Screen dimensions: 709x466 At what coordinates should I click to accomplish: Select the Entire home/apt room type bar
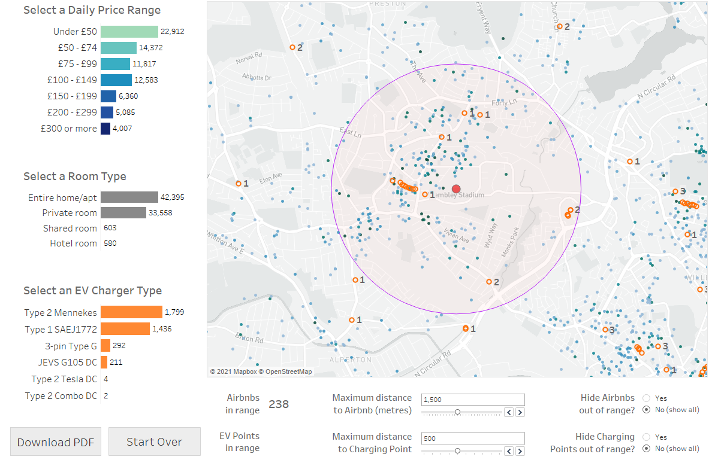coord(129,197)
